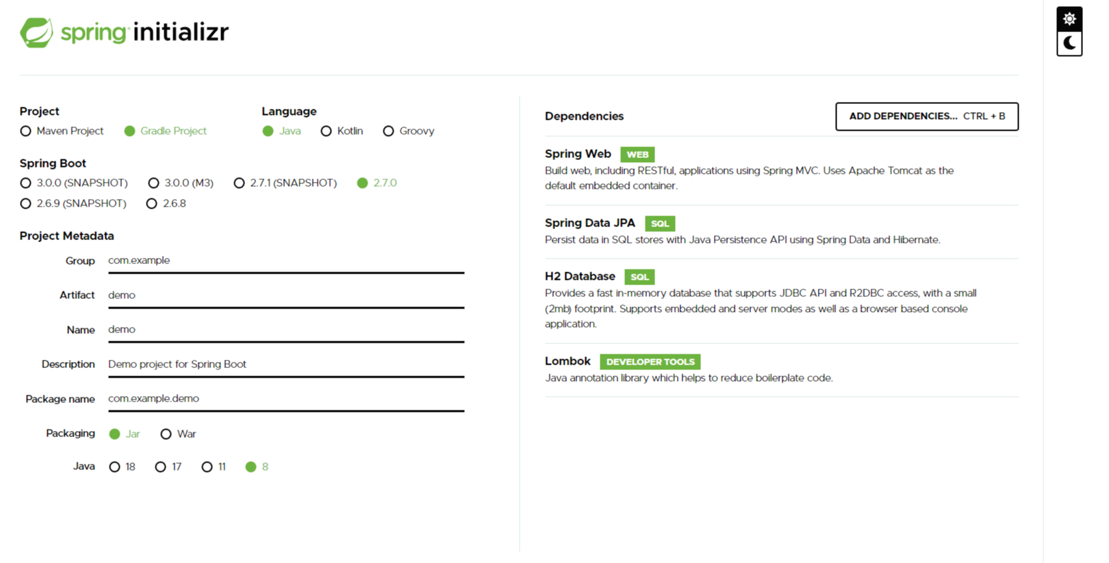Viewport: 1109px width, 563px height.
Task: Select Java version 11
Action: tap(214, 467)
